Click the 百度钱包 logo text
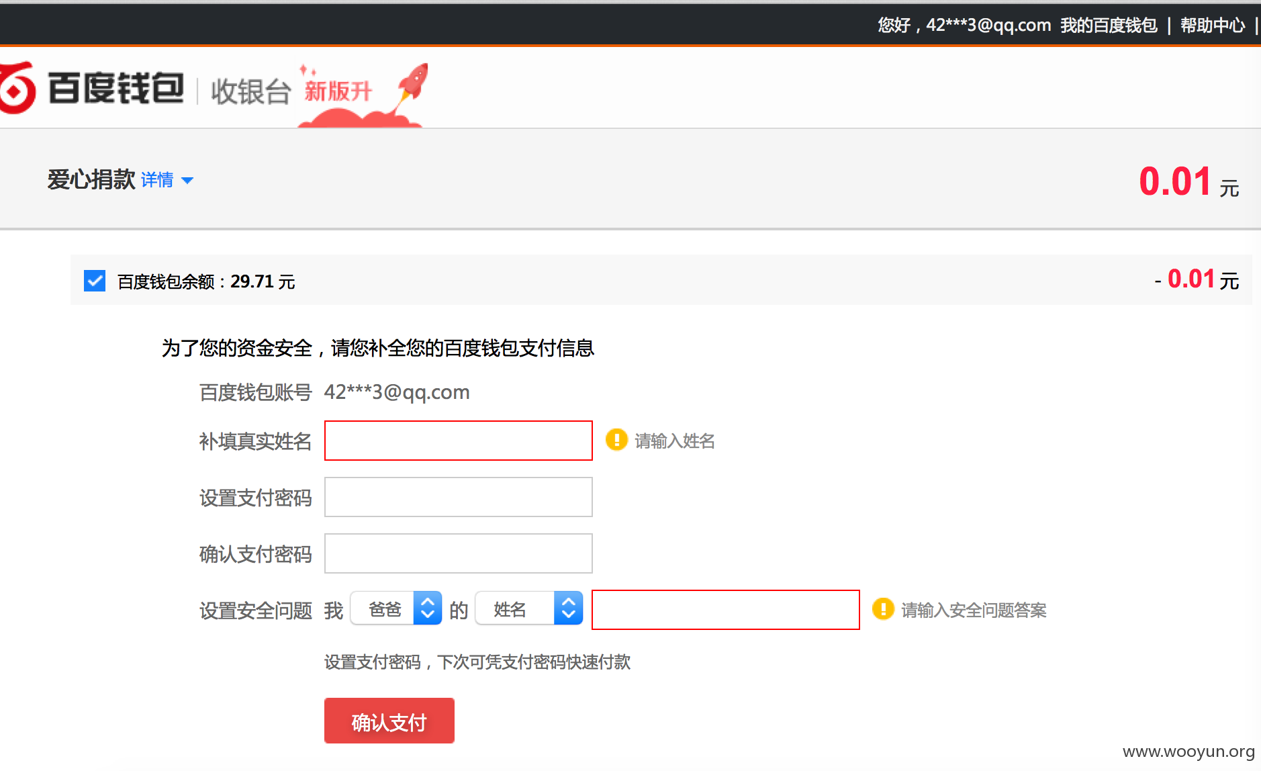The height and width of the screenshot is (771, 1261). pyautogui.click(x=116, y=88)
